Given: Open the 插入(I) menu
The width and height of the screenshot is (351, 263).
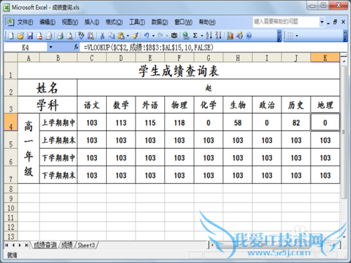Looking at the screenshot, I should [x=92, y=22].
